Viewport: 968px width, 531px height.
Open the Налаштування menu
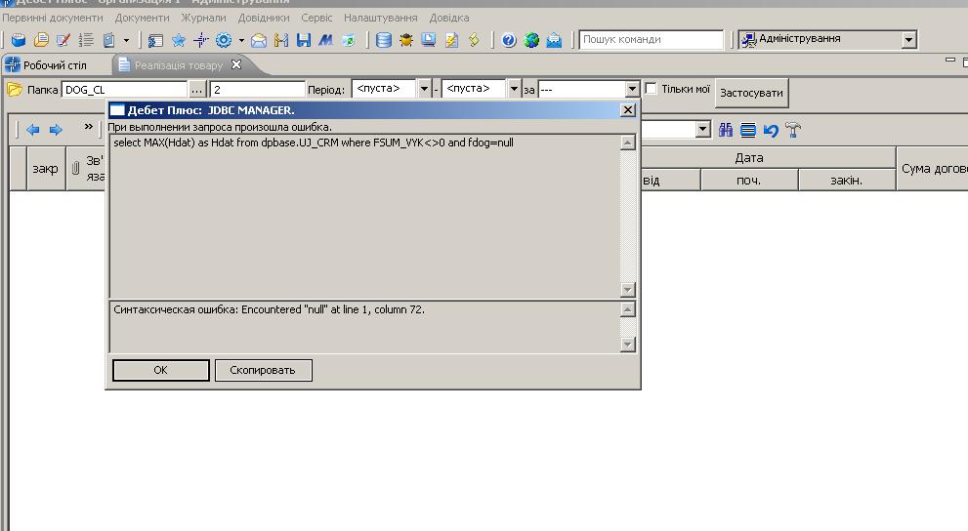(380, 18)
